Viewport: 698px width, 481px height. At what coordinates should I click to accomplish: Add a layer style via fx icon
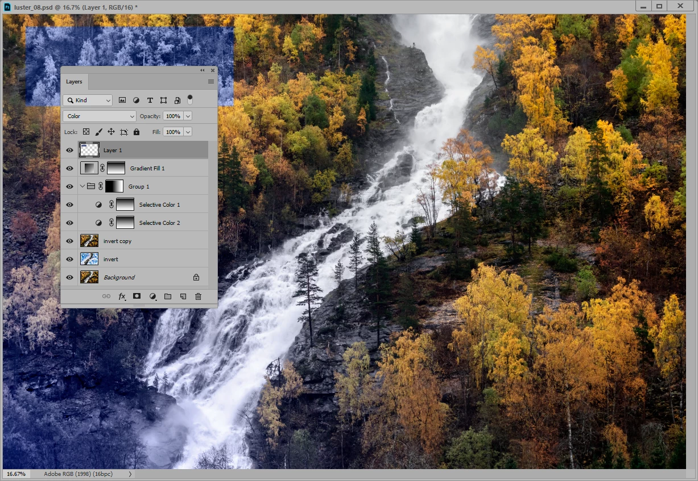click(122, 296)
